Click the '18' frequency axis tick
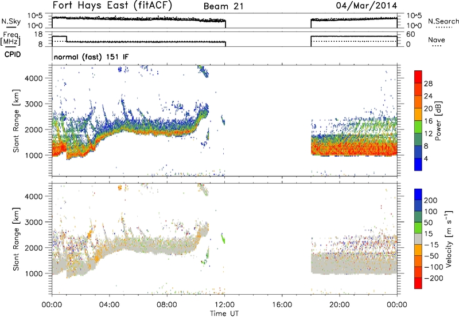 pos(38,34)
